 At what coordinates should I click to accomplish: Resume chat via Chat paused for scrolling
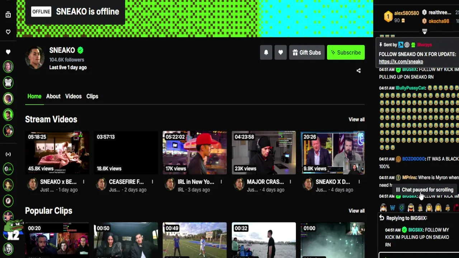coord(424,190)
